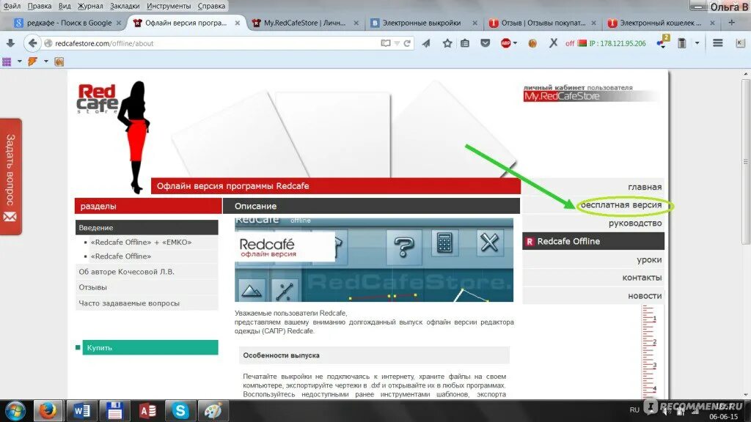Switch to Отзыв tab
Image resolution: width=751 pixels, height=422 pixels.
pos(543,23)
